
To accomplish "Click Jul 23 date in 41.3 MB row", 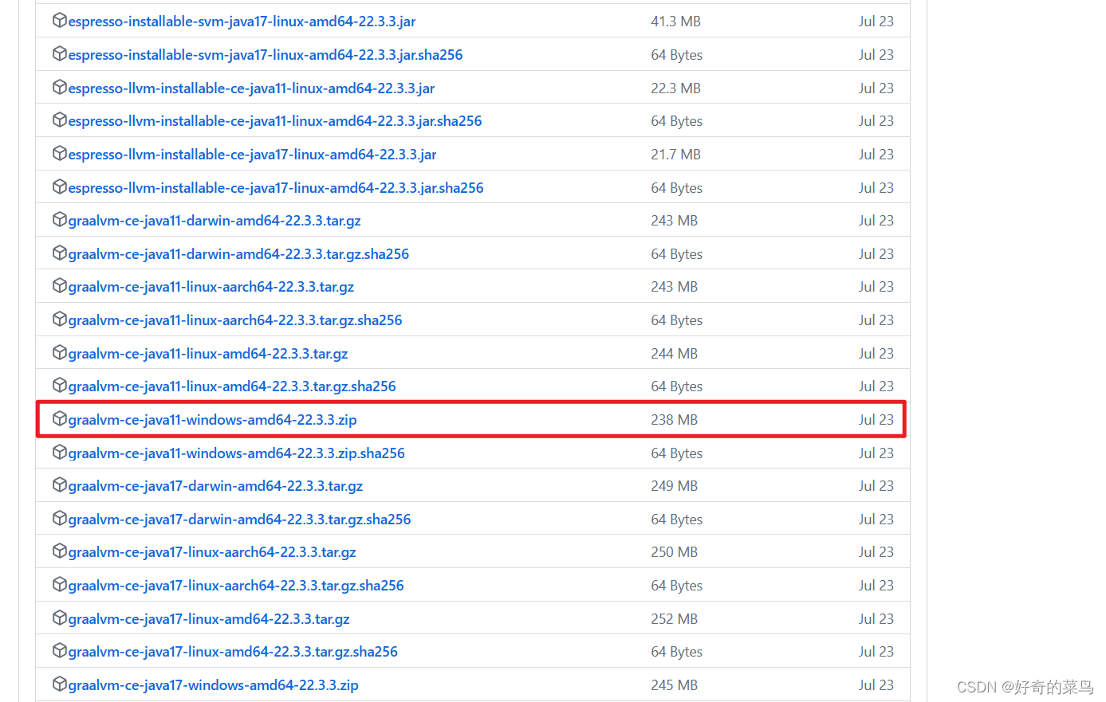I will tap(876, 22).
